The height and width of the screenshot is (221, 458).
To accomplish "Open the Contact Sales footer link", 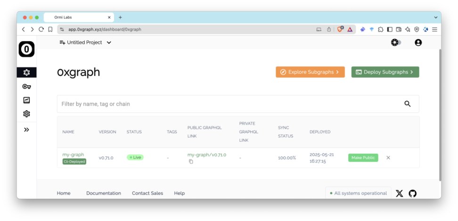I will point(147,193).
